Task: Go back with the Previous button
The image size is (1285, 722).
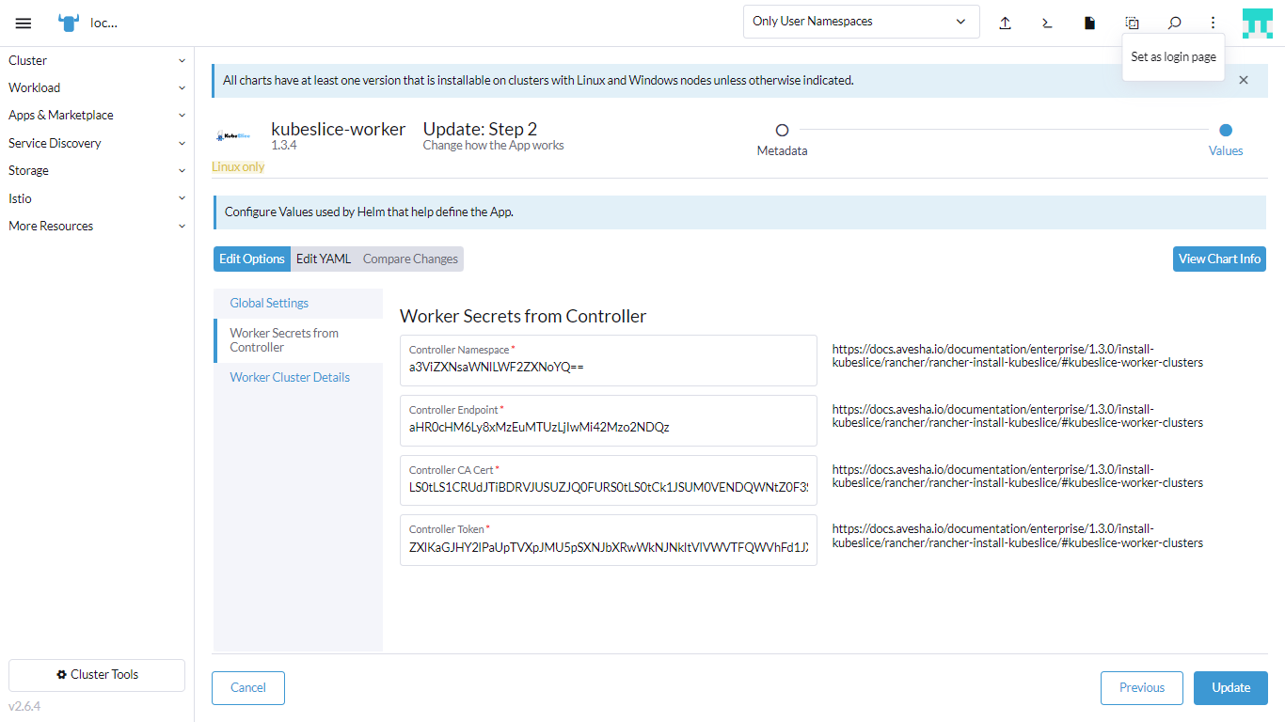Action: coord(1142,687)
